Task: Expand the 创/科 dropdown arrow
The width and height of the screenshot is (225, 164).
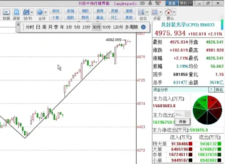Action: pos(32,12)
